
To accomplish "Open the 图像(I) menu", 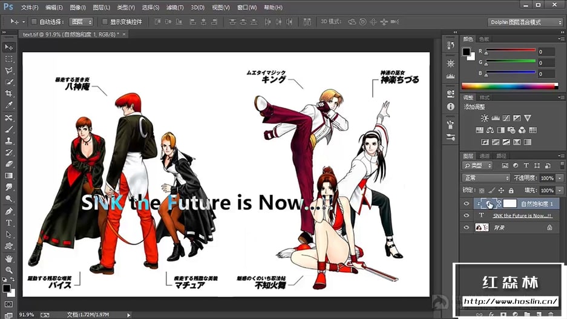I will coord(77,7).
